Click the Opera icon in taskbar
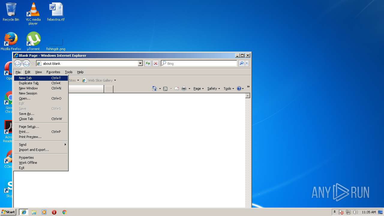 [x=54, y=212]
